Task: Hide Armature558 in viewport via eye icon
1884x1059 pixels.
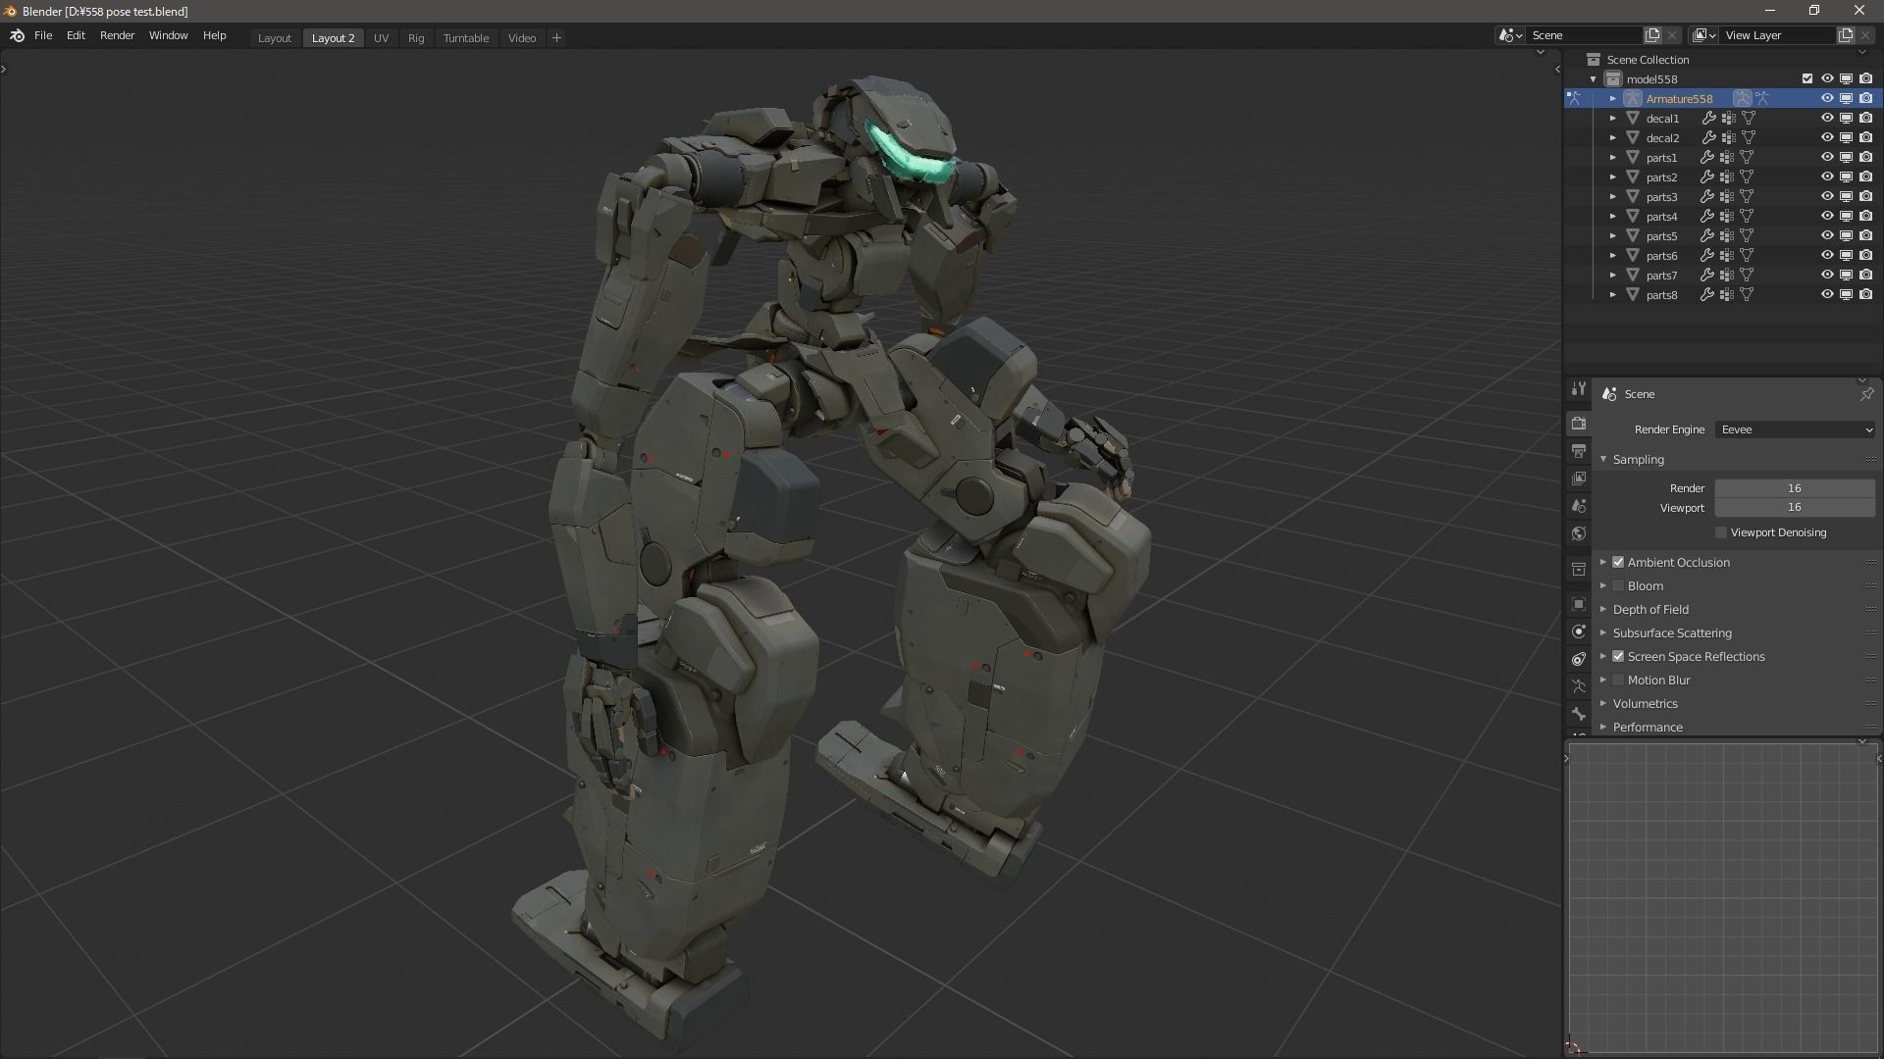Action: click(1827, 99)
